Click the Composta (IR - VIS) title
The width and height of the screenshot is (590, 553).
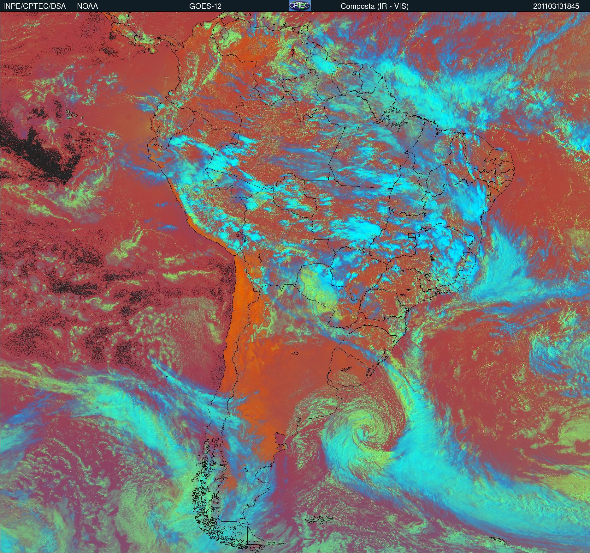pos(375,6)
